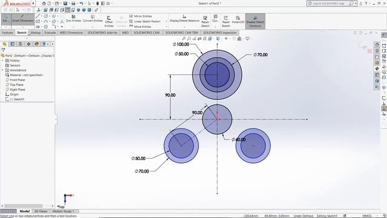Select Linear Sketch Pattern command
This screenshot has width=387, height=218.
(145, 21)
